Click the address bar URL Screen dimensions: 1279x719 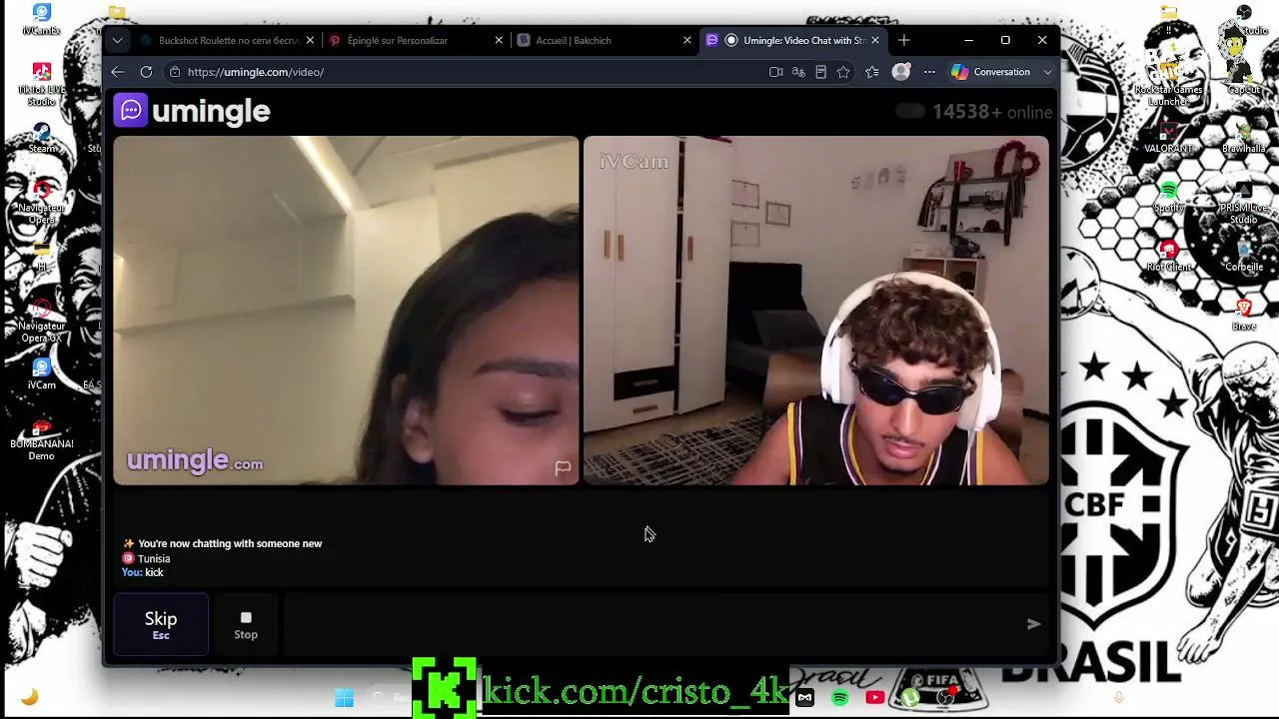tap(256, 72)
